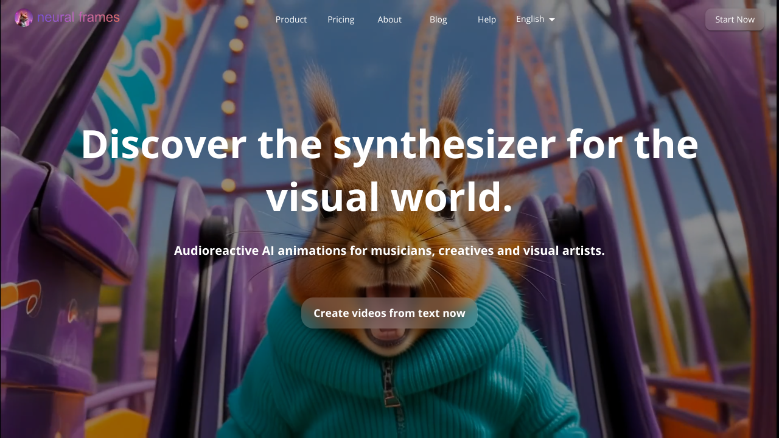Open the About page link
The image size is (779, 438).
click(389, 19)
